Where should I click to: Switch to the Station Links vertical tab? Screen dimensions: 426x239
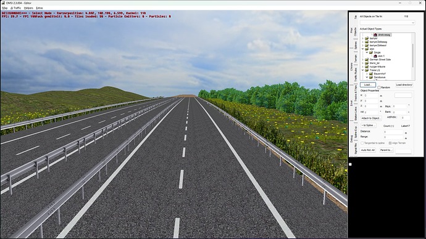coord(356,113)
